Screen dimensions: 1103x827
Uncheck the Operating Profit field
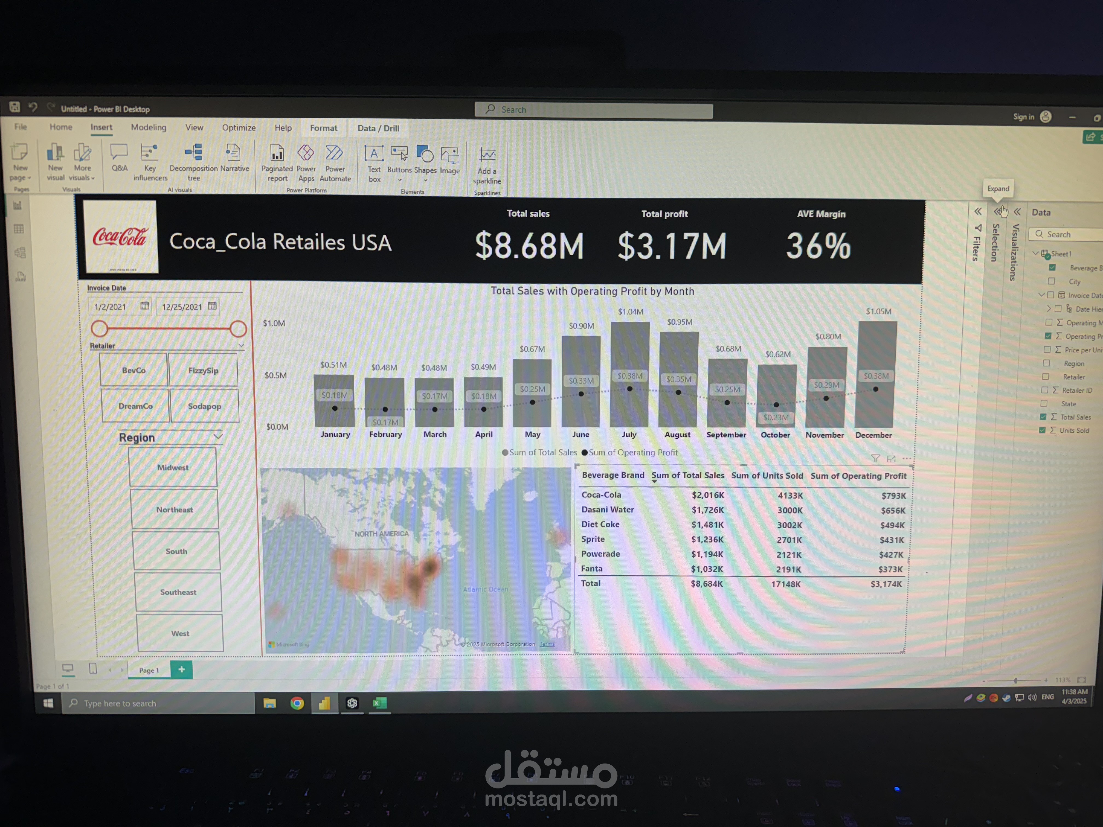pos(1048,336)
